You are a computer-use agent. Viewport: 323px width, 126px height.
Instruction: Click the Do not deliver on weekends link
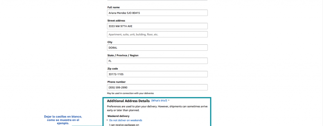[125, 120]
